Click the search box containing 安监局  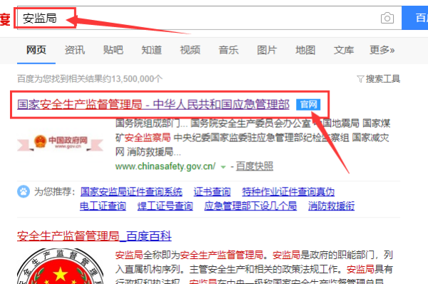point(209,18)
